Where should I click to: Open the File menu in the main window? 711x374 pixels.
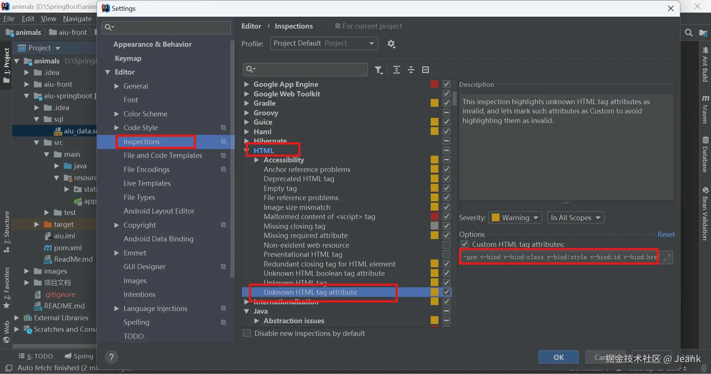[9, 19]
